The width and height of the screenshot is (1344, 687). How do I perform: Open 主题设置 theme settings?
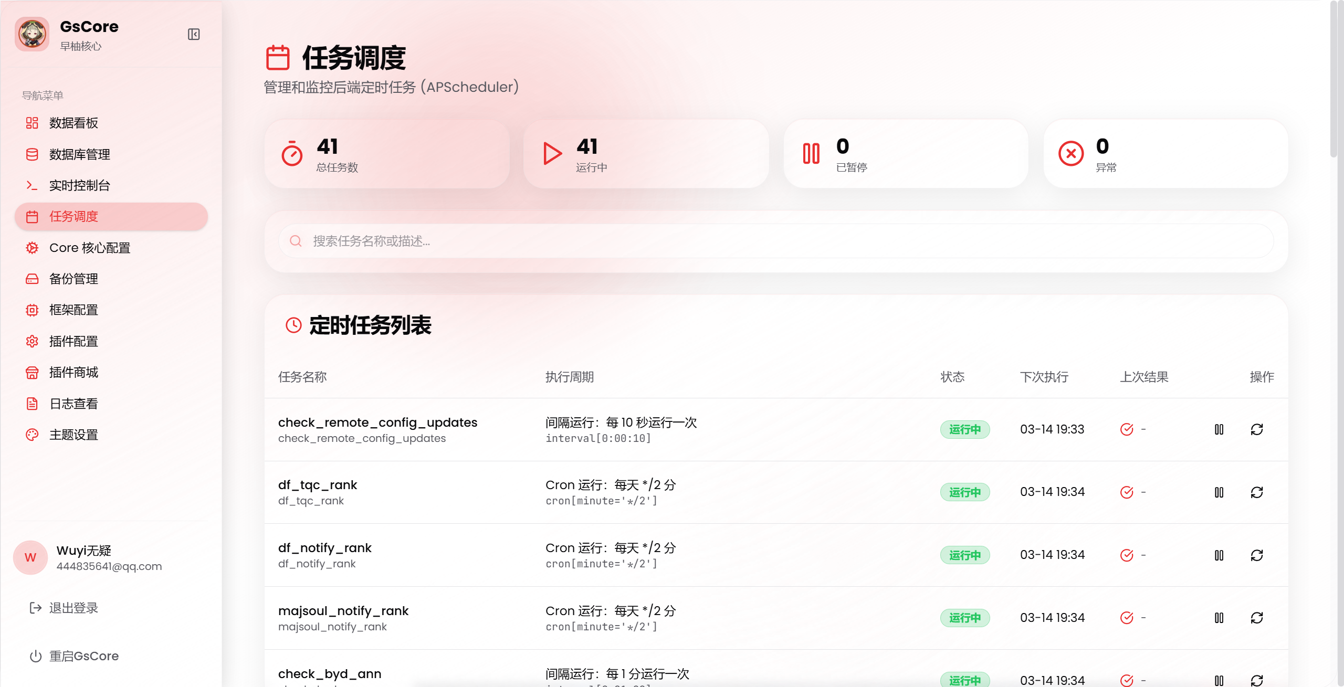point(73,435)
